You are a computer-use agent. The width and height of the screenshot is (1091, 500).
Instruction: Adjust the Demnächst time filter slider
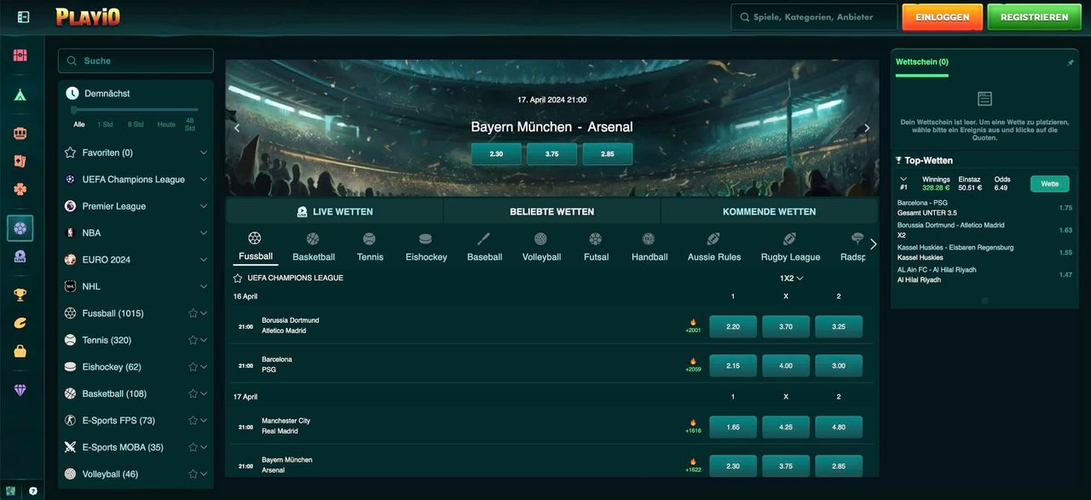pyautogui.click(x=73, y=110)
